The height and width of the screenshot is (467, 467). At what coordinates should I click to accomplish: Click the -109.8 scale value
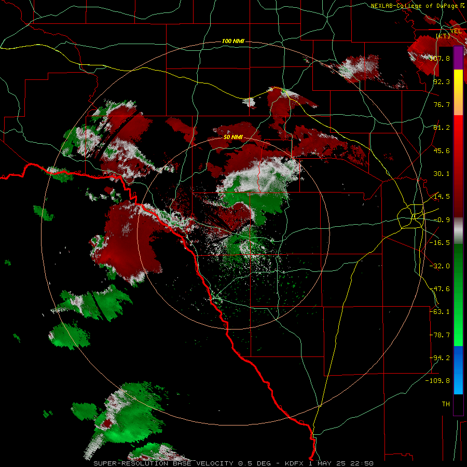coord(438,381)
